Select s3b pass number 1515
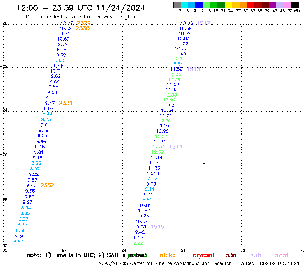304x267 pixels. pyautogui.click(x=158, y=226)
